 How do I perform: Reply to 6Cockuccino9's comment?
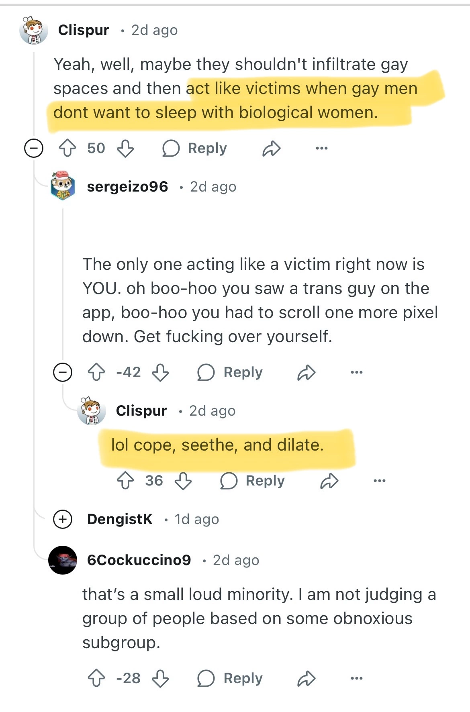[230, 678]
